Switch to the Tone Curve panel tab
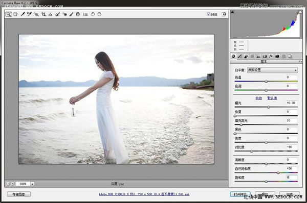The width and height of the screenshot is (307, 203). (239, 56)
